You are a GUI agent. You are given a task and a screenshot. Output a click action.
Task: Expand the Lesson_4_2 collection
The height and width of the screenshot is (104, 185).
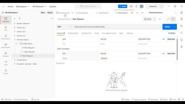[x=15, y=27]
